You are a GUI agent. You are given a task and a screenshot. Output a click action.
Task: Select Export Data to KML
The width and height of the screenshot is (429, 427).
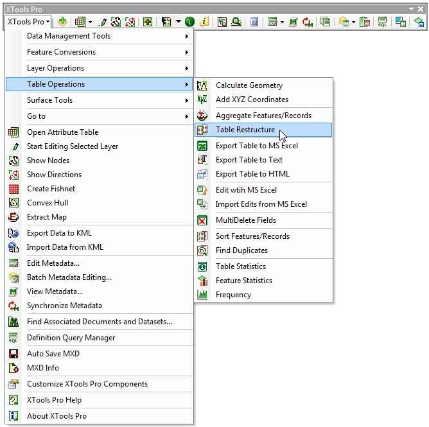pyautogui.click(x=100, y=233)
